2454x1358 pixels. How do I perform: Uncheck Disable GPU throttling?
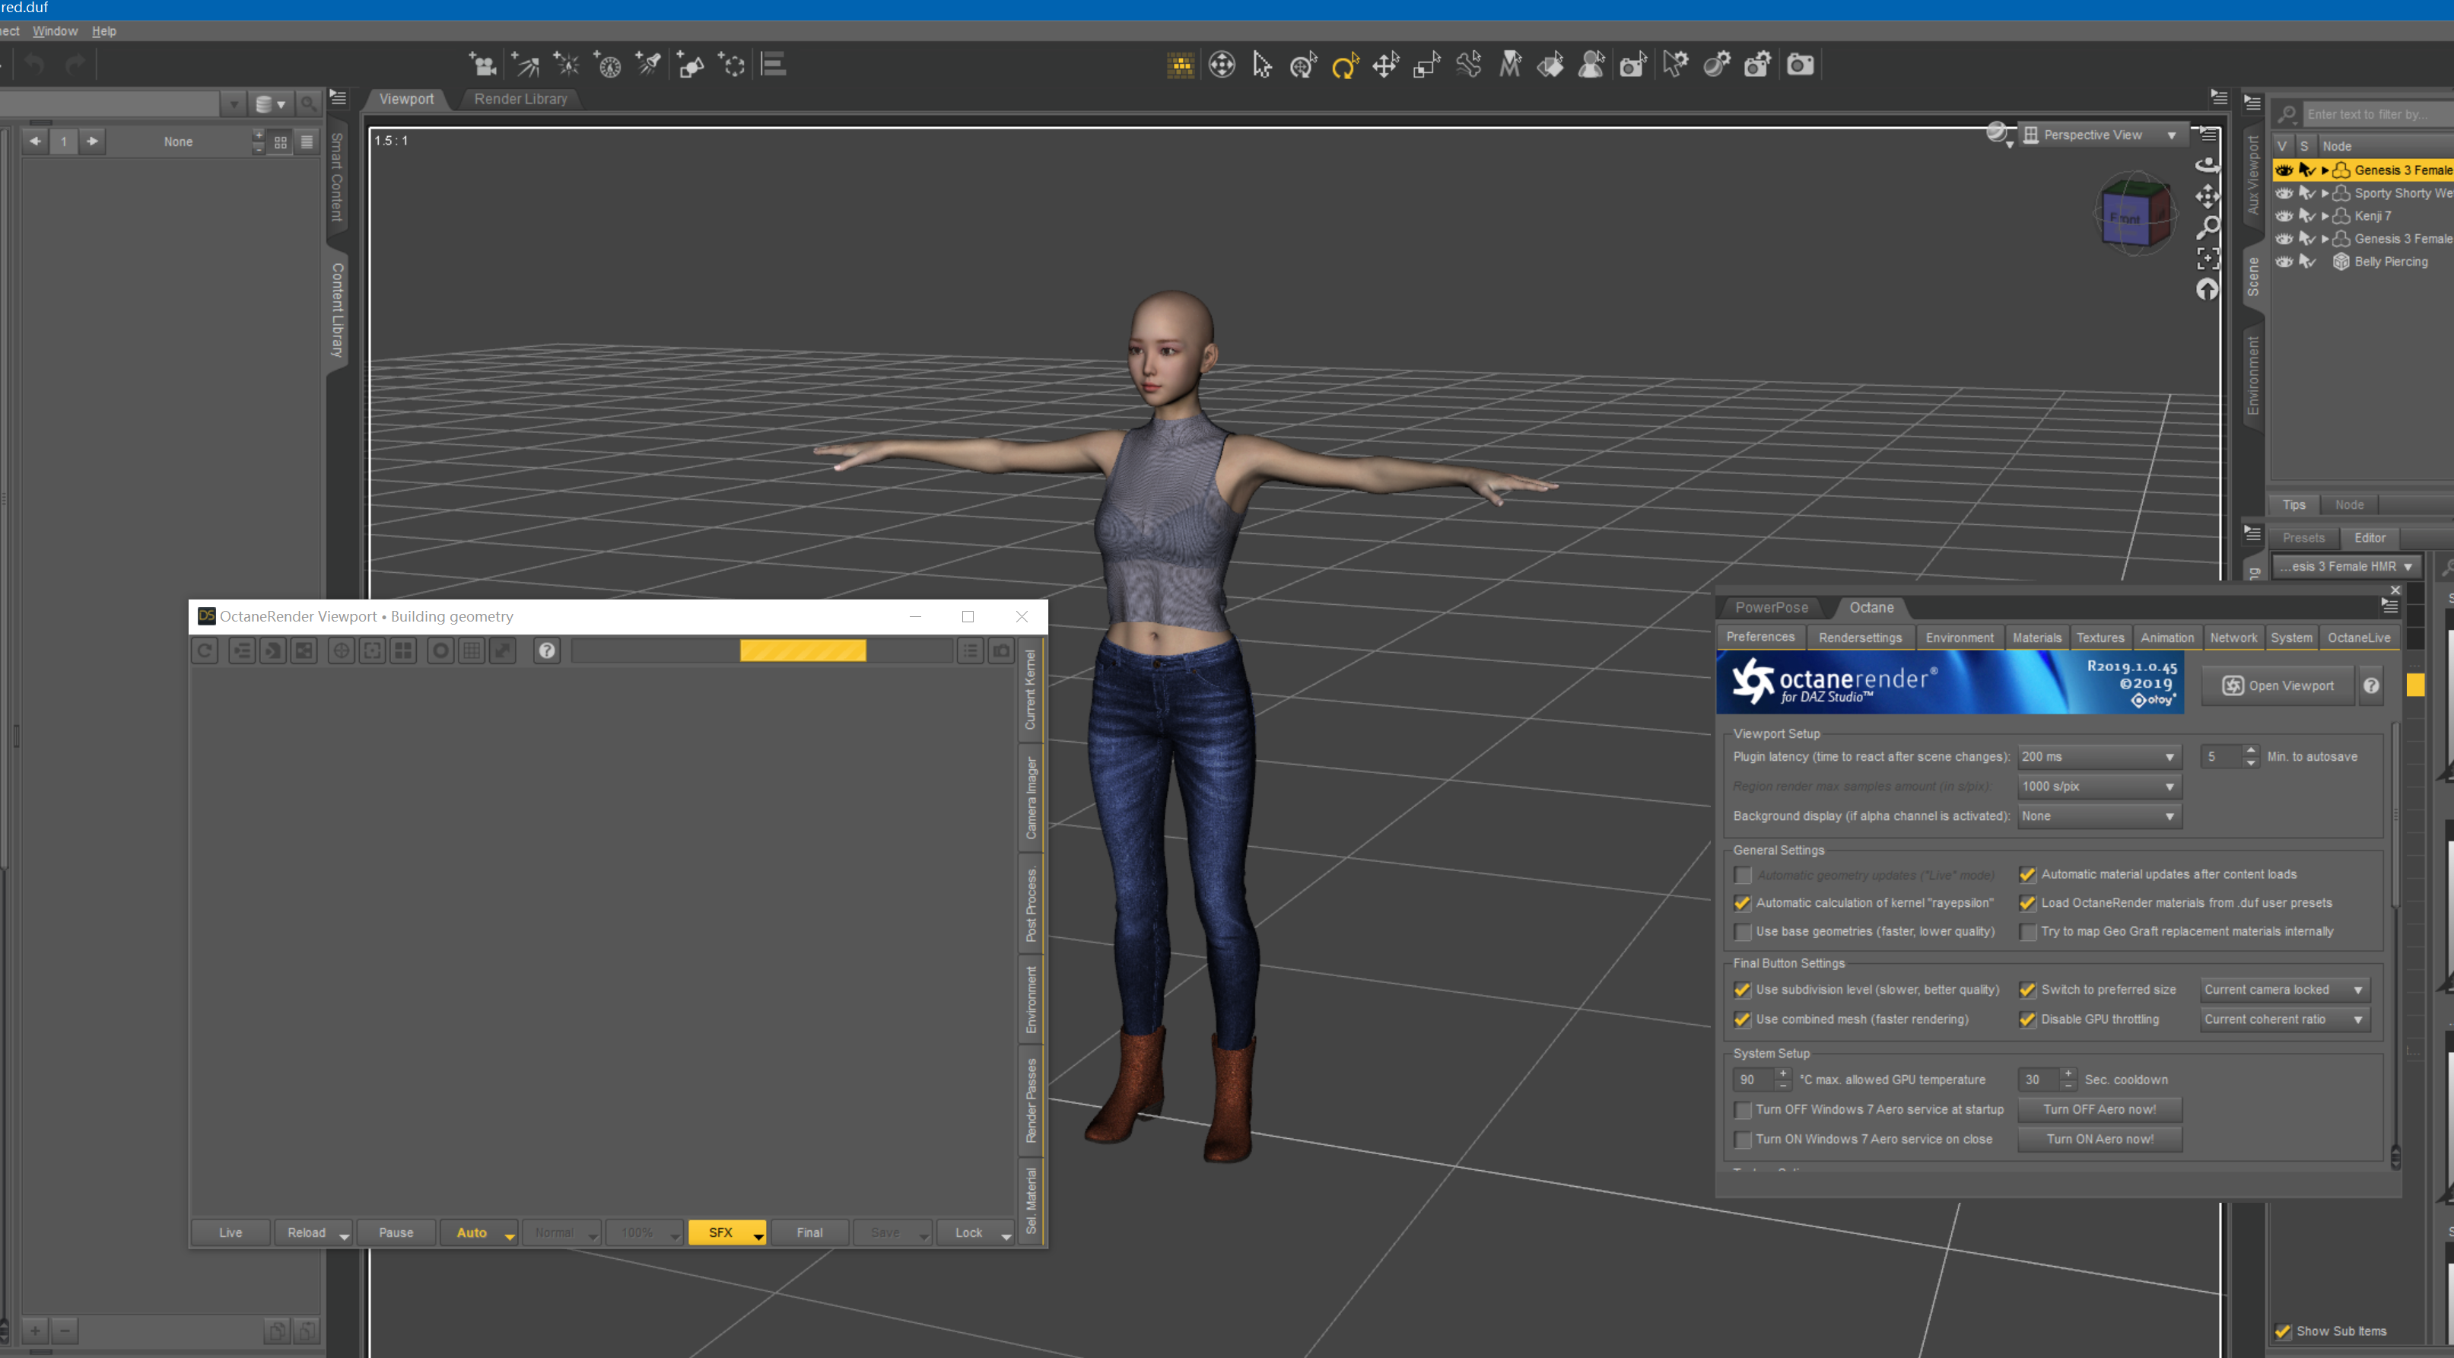click(x=2027, y=1019)
